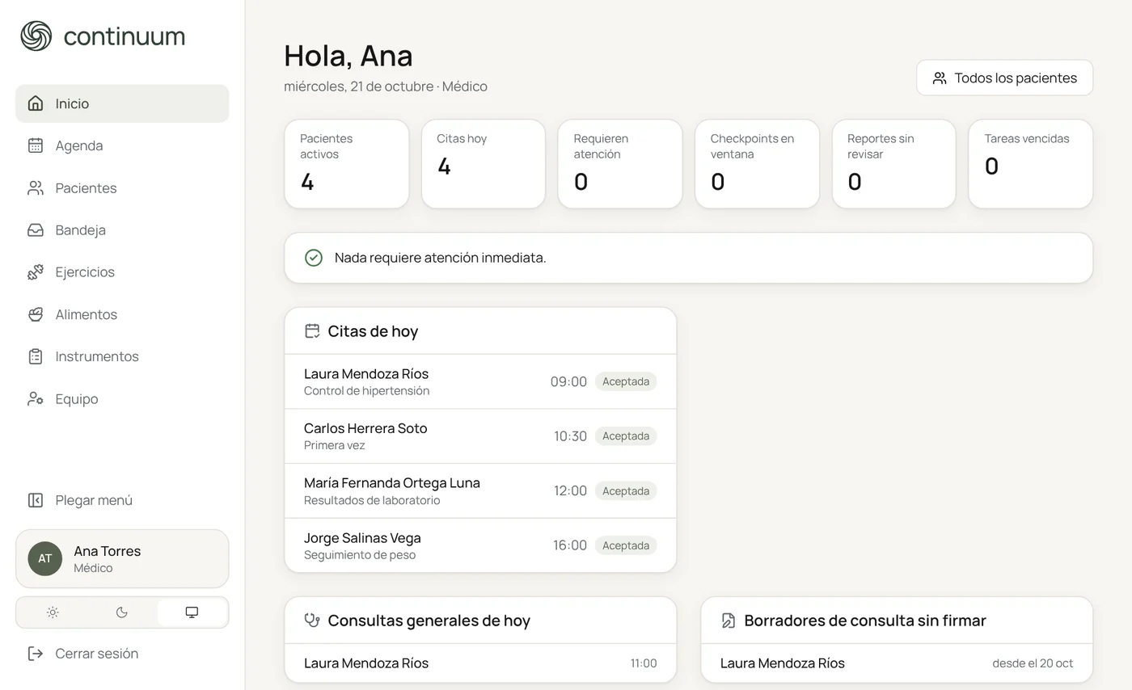The width and height of the screenshot is (1132, 690).
Task: Click the Bandeja inbox tray icon
Action: (x=36, y=229)
